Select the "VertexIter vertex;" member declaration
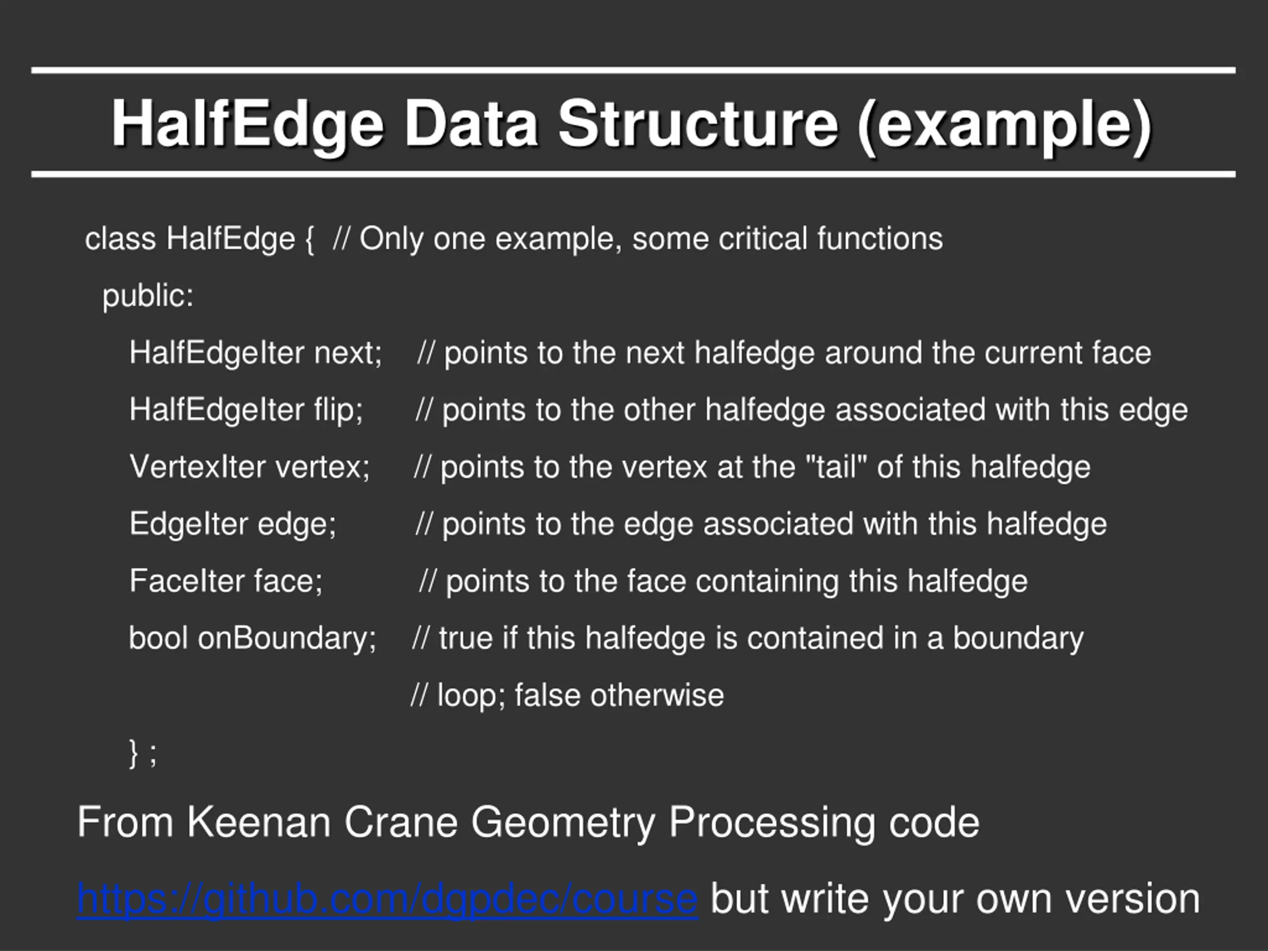 pyautogui.click(x=249, y=467)
